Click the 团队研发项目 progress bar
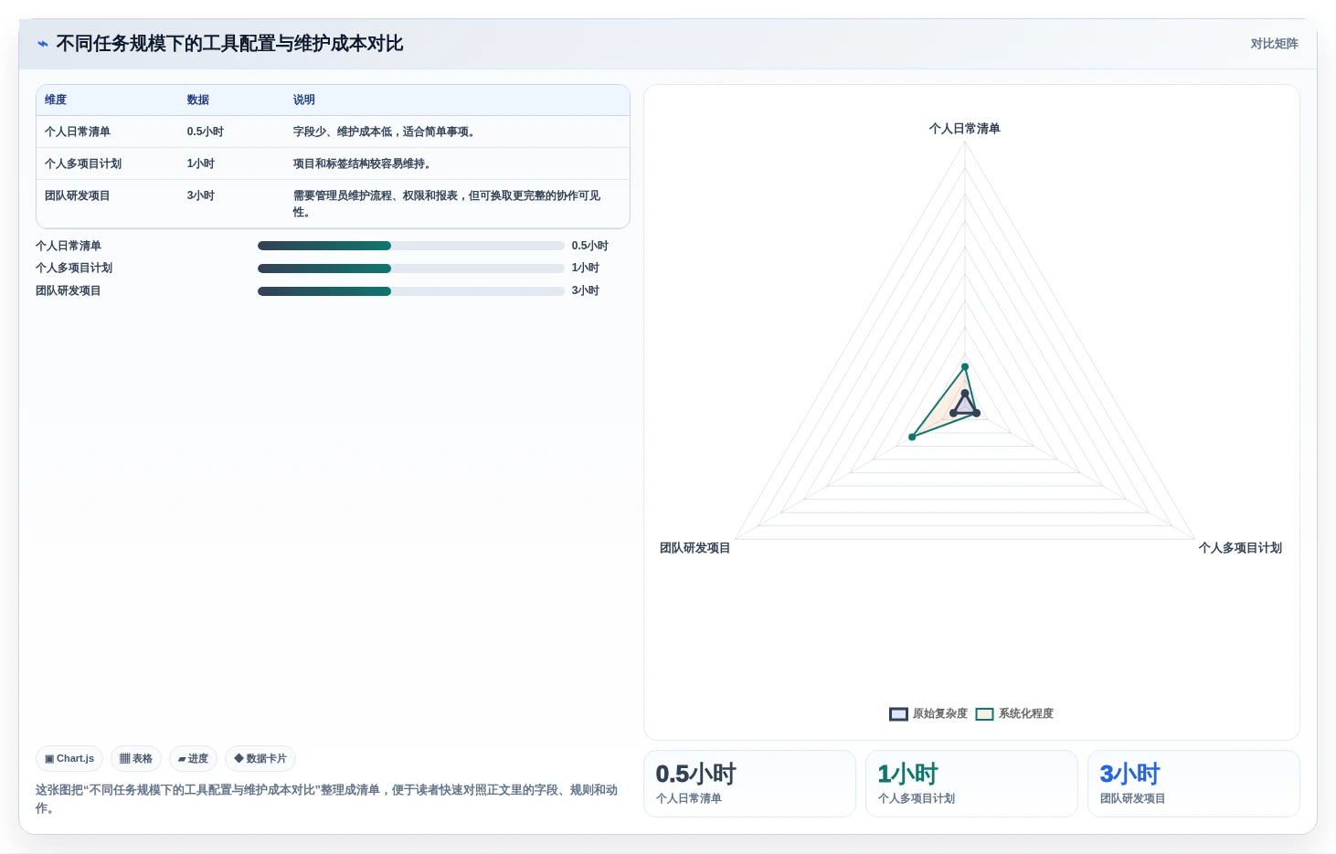This screenshot has width=1336, height=854. pos(411,291)
